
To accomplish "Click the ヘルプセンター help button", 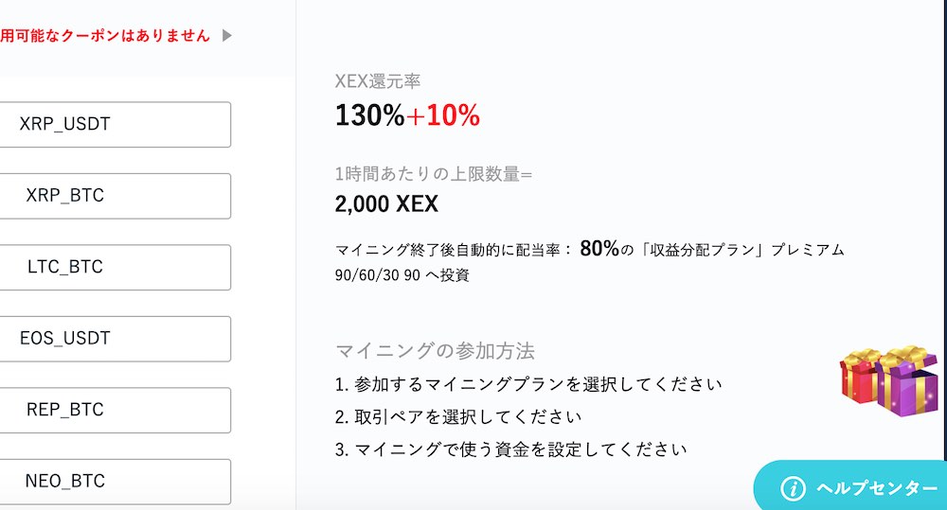I will click(x=849, y=486).
